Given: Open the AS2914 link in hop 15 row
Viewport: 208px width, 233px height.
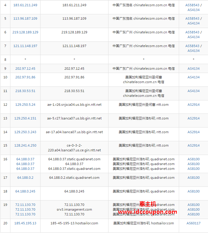Looking at the screenshot, I should coord(193,145).
